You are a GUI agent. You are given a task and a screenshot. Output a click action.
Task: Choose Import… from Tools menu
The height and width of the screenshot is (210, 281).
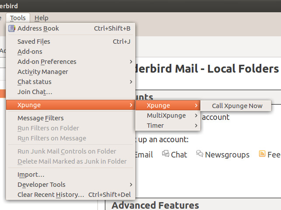tap(70, 175)
